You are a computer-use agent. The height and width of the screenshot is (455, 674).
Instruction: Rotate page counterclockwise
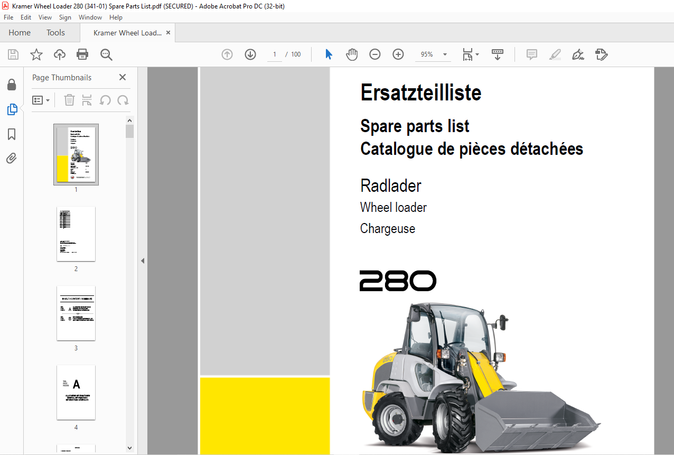(105, 100)
